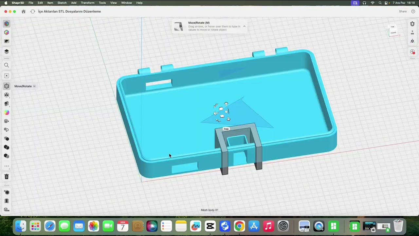Open the history clock icon with red alert
The height and width of the screenshot is (236, 419).
click(x=412, y=52)
